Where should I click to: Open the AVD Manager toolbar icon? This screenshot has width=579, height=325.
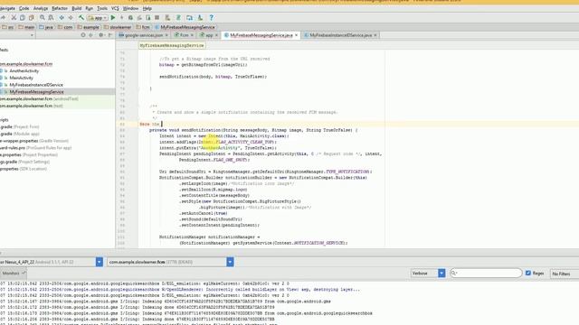point(167,18)
